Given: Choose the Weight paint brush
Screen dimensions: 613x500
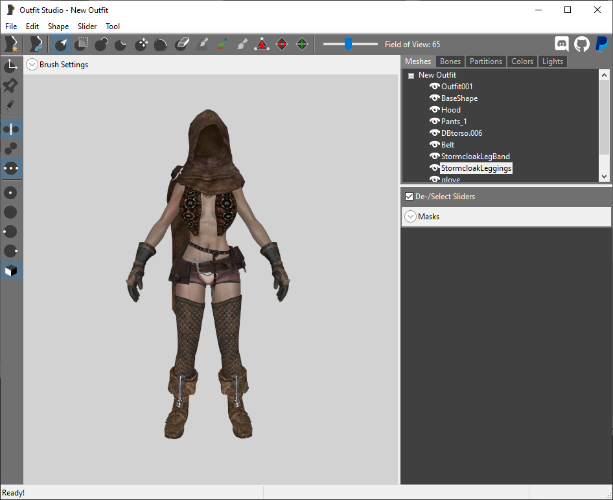Looking at the screenshot, I should 202,44.
